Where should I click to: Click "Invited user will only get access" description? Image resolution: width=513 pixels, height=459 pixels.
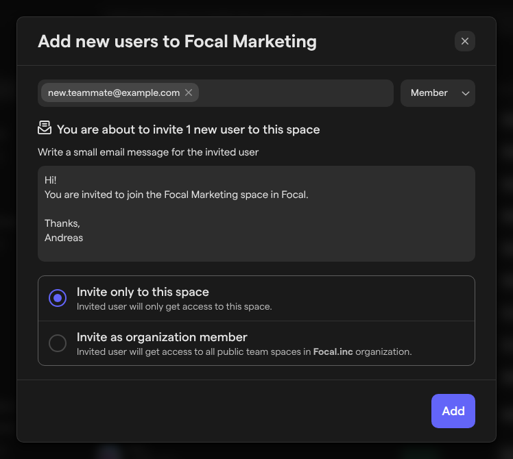click(174, 307)
